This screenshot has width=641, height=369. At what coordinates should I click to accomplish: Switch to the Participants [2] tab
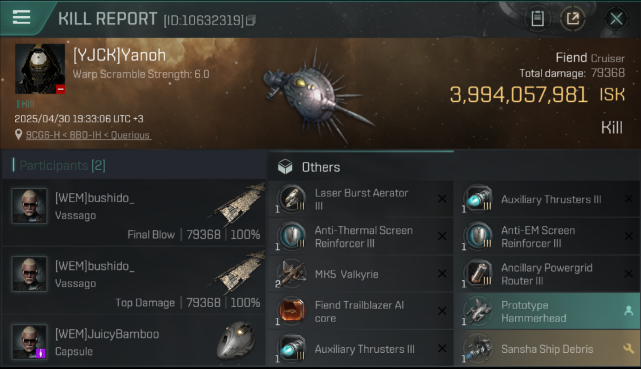[62, 165]
